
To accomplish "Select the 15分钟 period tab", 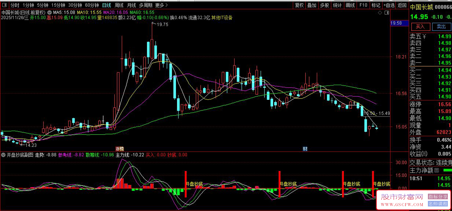I will 58,5.
